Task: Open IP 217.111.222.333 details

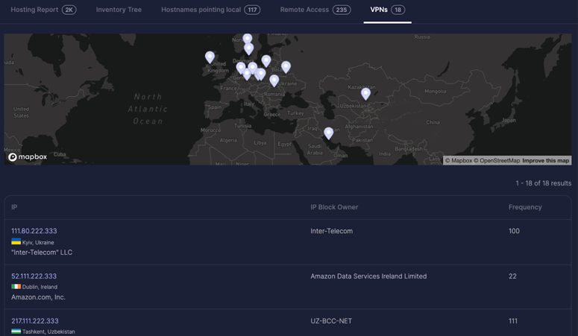Action: [x=34, y=321]
